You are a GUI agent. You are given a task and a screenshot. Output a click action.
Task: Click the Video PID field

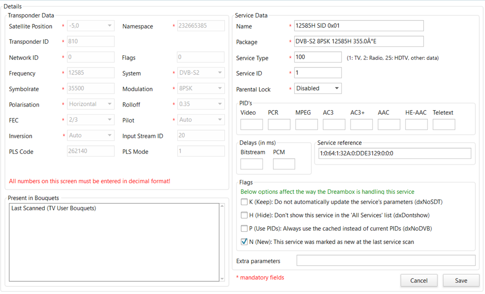(x=252, y=124)
